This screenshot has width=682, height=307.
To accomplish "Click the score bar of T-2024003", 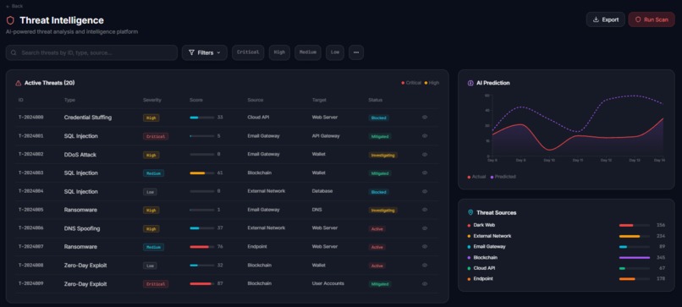I will pos(202,173).
